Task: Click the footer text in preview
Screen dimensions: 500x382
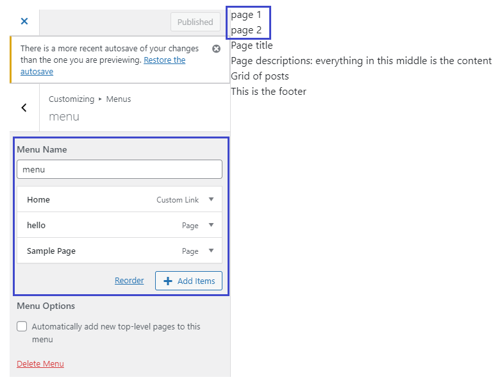Action: (269, 92)
